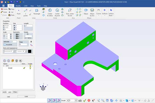Click the coordinate axes icon beside Snap
The height and width of the screenshot is (103, 155).
31,45
